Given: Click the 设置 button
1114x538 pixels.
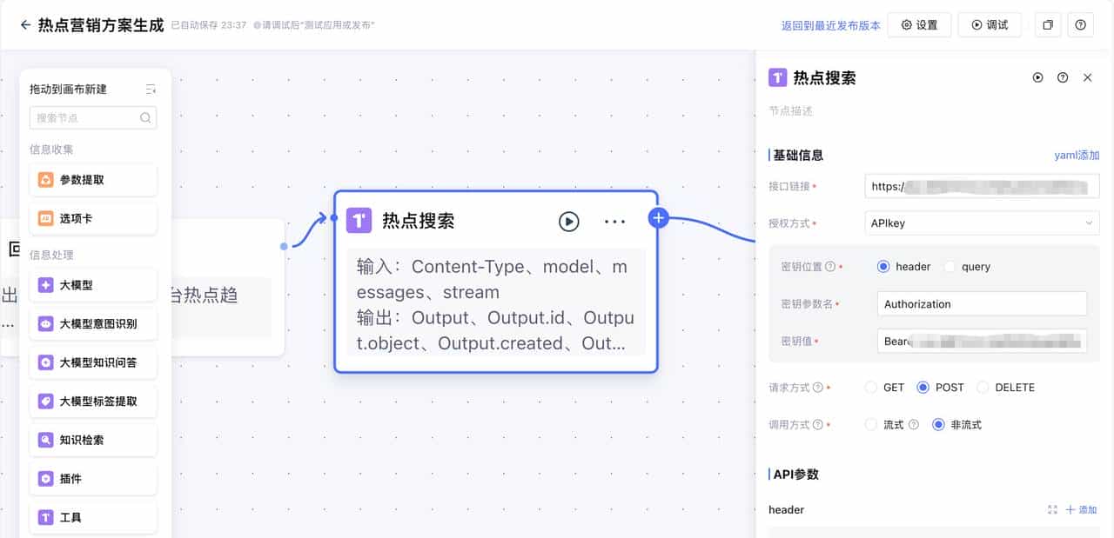Looking at the screenshot, I should (x=919, y=25).
